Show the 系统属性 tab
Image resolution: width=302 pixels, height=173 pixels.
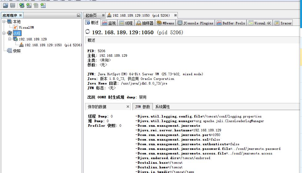163,107
